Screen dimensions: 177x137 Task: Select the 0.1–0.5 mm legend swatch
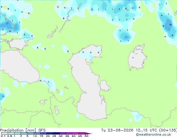pyautogui.click(x=5, y=133)
